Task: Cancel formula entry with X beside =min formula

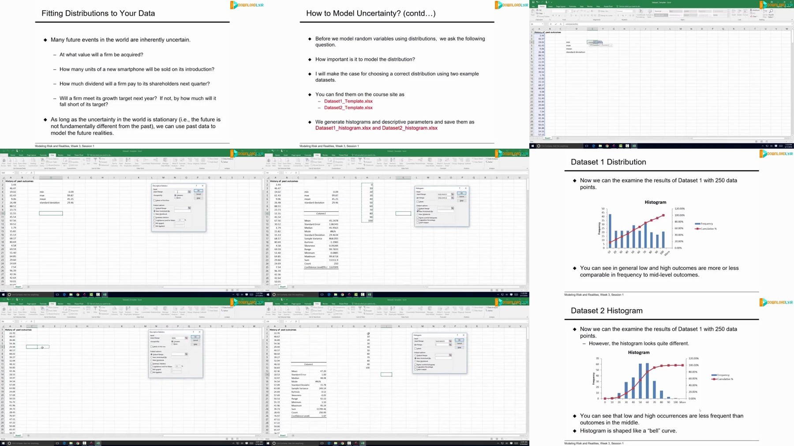Action: click(551, 24)
